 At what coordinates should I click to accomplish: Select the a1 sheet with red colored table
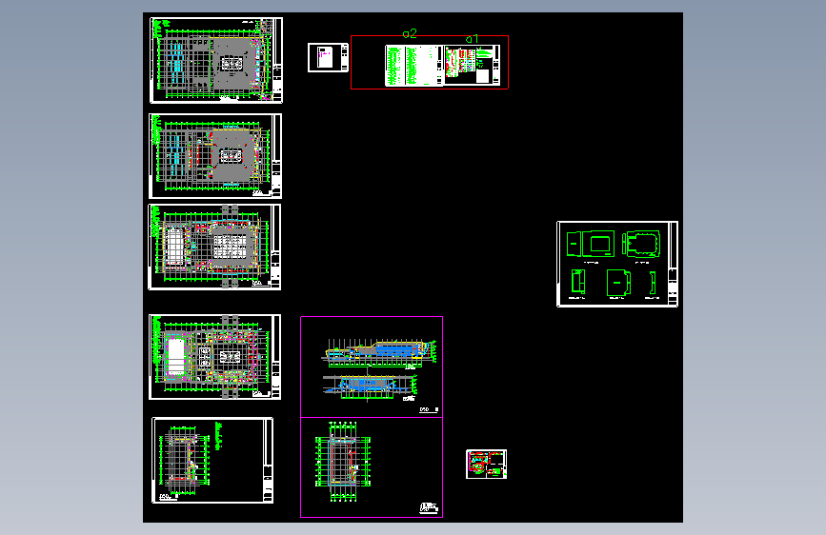tap(472, 65)
